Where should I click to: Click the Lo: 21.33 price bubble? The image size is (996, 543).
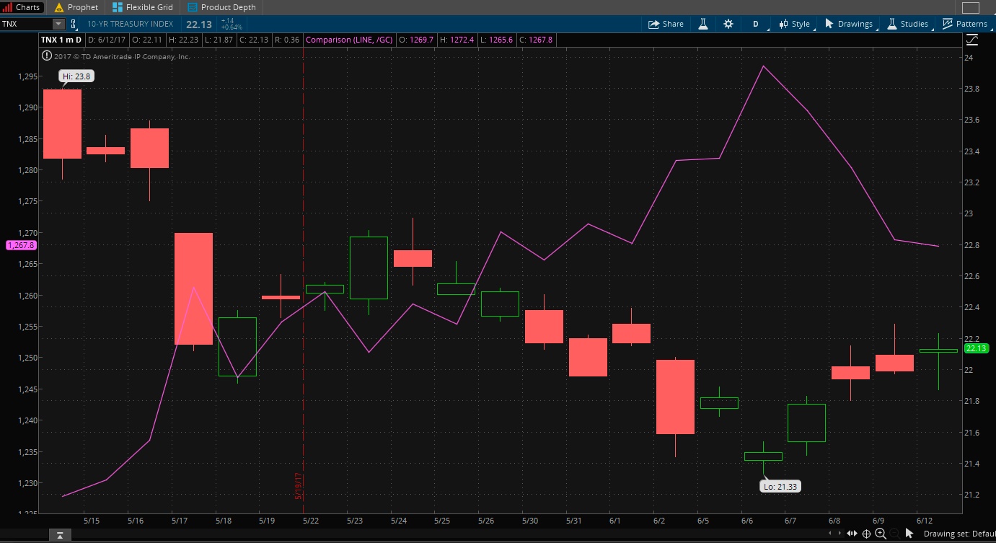click(x=781, y=487)
